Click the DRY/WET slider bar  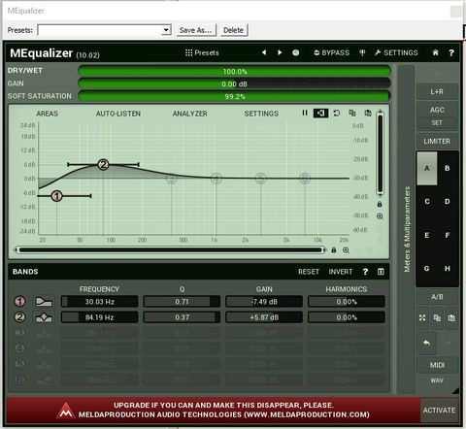(x=234, y=71)
